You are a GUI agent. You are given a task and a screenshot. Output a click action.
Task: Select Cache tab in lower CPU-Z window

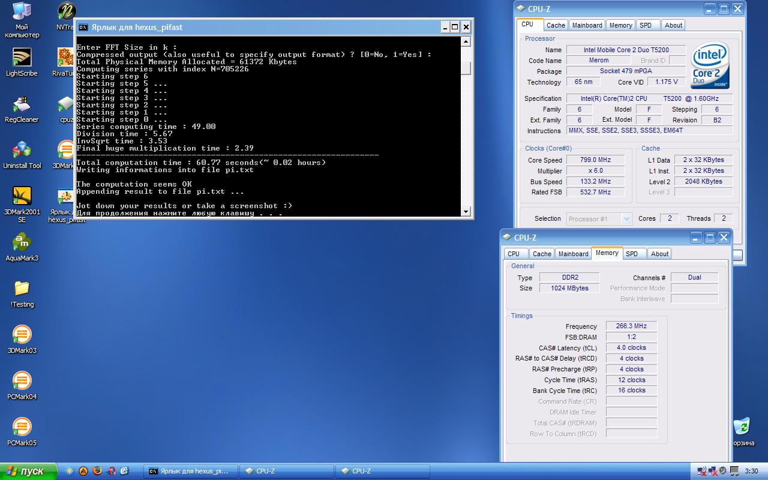click(x=542, y=254)
